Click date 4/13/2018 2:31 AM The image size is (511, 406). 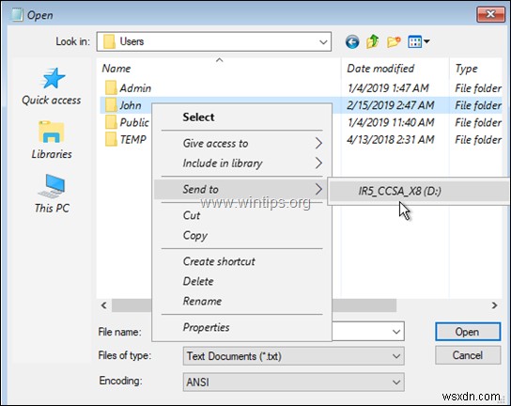pyautogui.click(x=391, y=140)
